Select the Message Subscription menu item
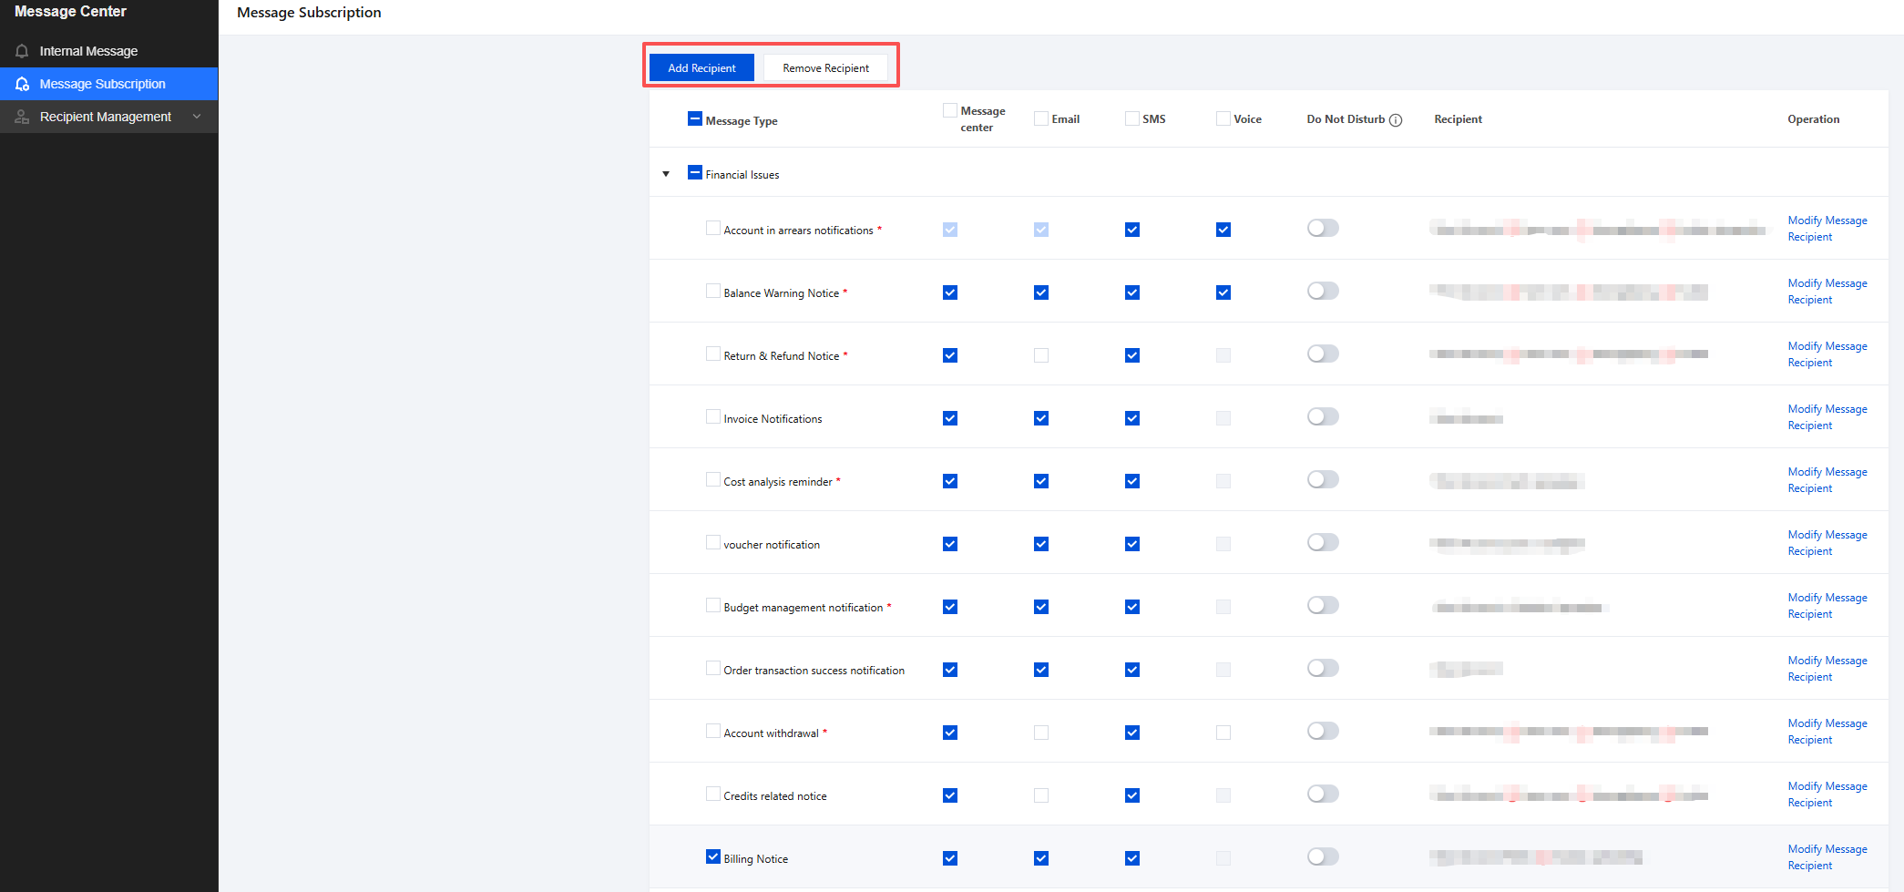The image size is (1904, 892). click(102, 84)
